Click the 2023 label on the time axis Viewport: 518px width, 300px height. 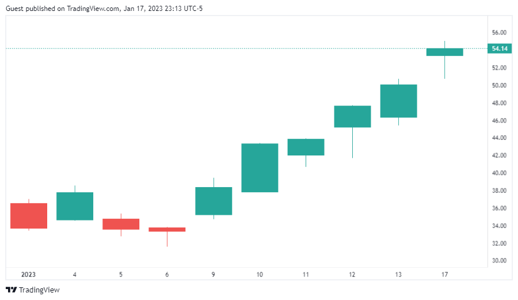coord(29,275)
